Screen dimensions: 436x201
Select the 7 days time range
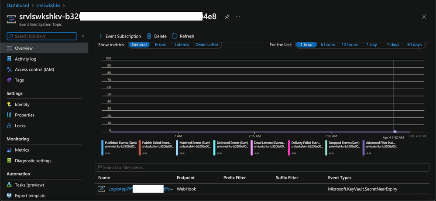click(393, 45)
